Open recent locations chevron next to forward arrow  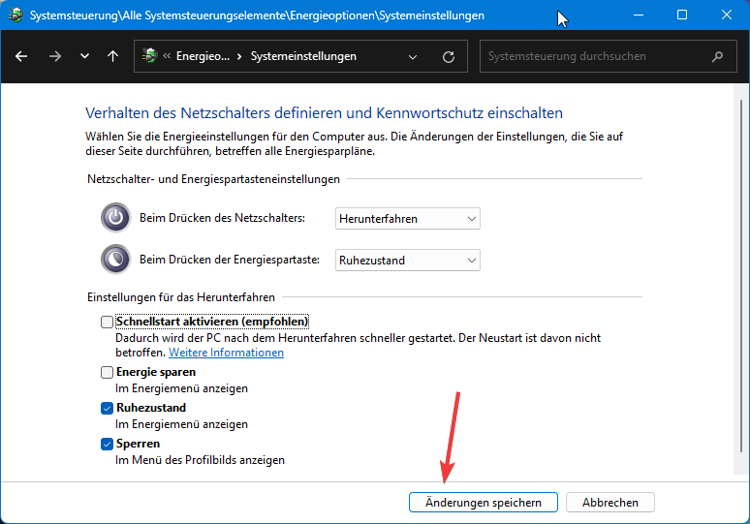(84, 56)
